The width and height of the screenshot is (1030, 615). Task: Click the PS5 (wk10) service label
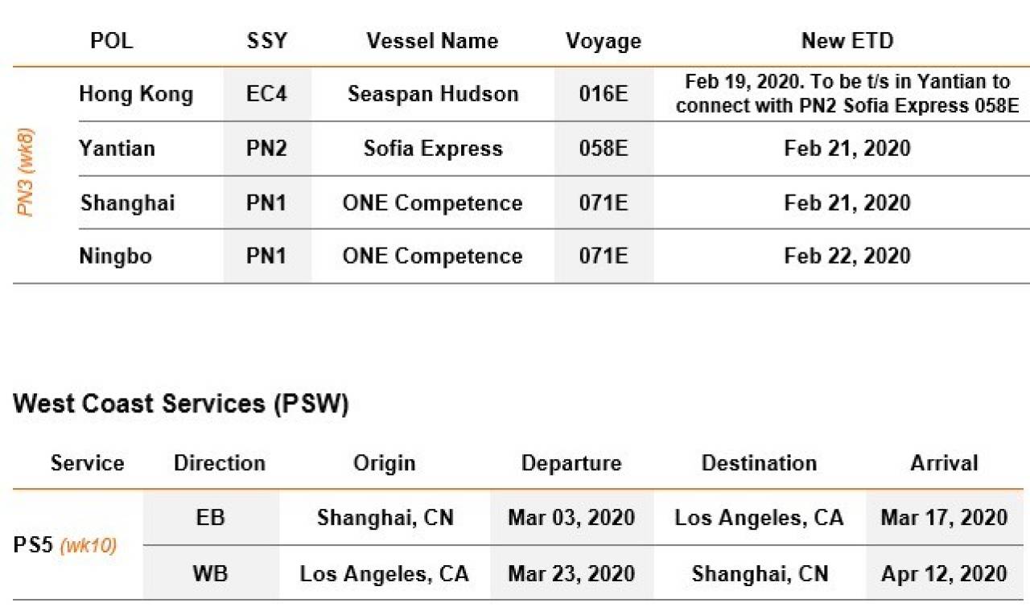pyautogui.click(x=65, y=545)
